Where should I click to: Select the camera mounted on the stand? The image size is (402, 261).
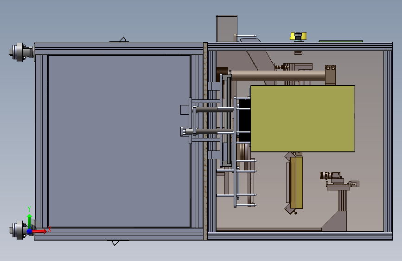[331, 176]
